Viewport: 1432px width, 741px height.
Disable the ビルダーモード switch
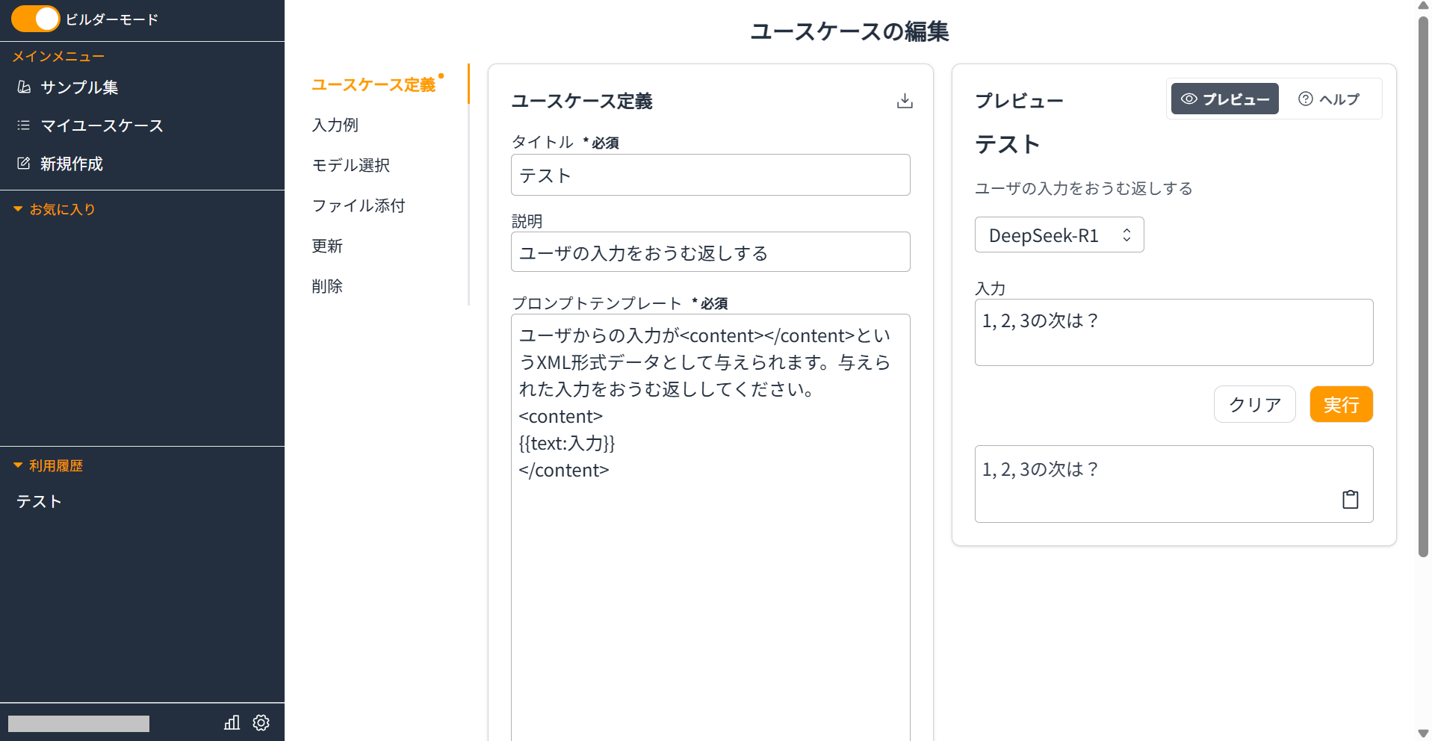click(35, 19)
